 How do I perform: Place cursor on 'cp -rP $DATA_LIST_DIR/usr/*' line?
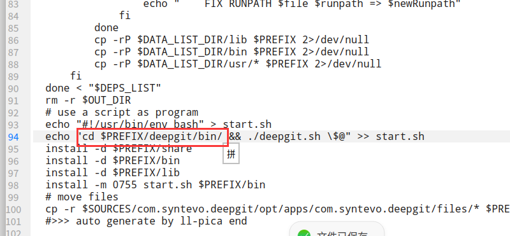point(238,64)
